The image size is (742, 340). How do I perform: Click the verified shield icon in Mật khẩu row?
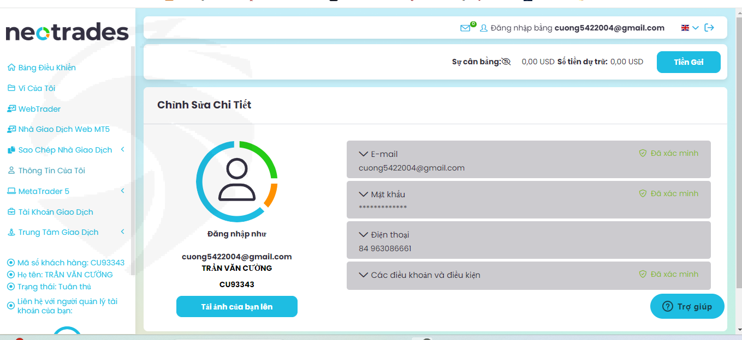tap(643, 193)
